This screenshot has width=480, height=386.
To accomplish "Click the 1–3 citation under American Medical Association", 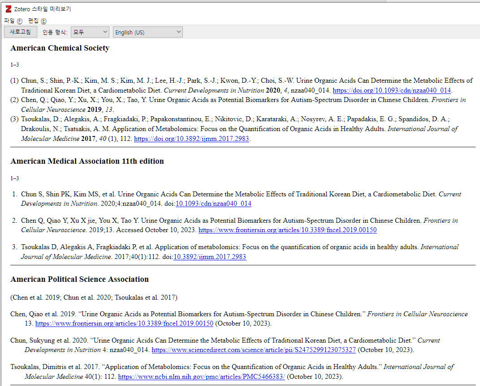I will pyautogui.click(x=15, y=178).
